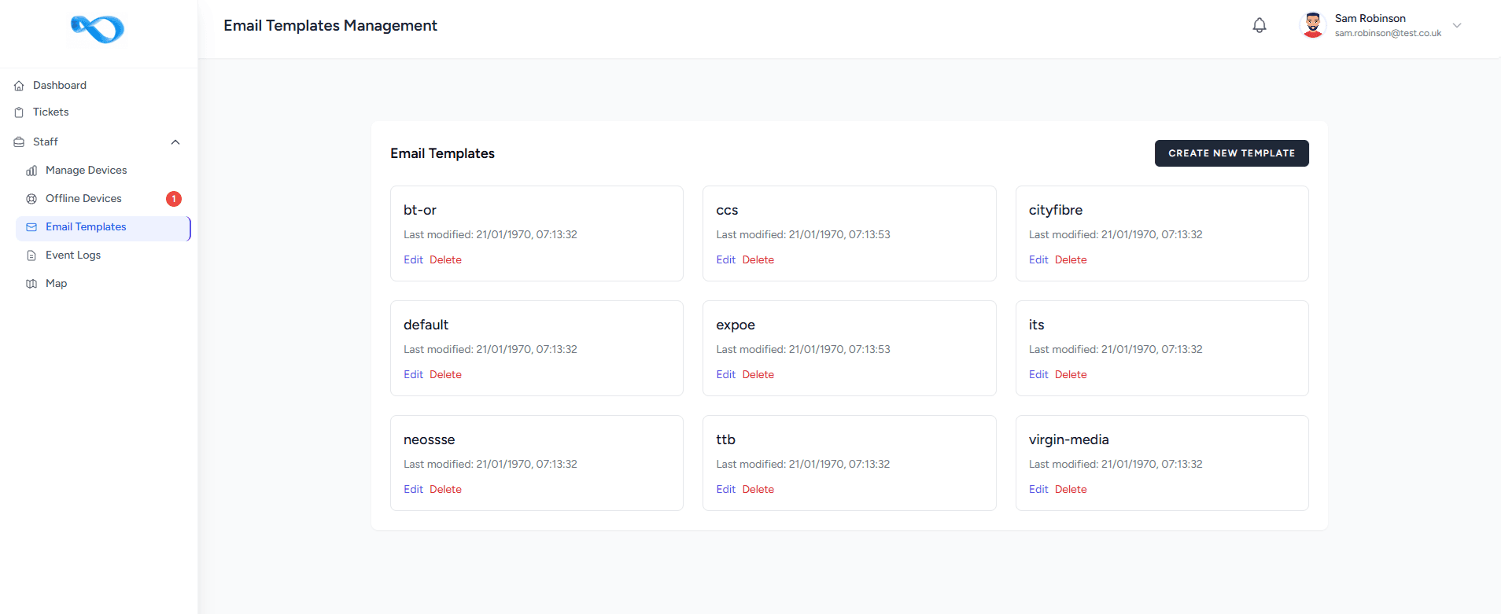Edit the cityfibre template
This screenshot has width=1501, height=614.
pyautogui.click(x=1038, y=260)
